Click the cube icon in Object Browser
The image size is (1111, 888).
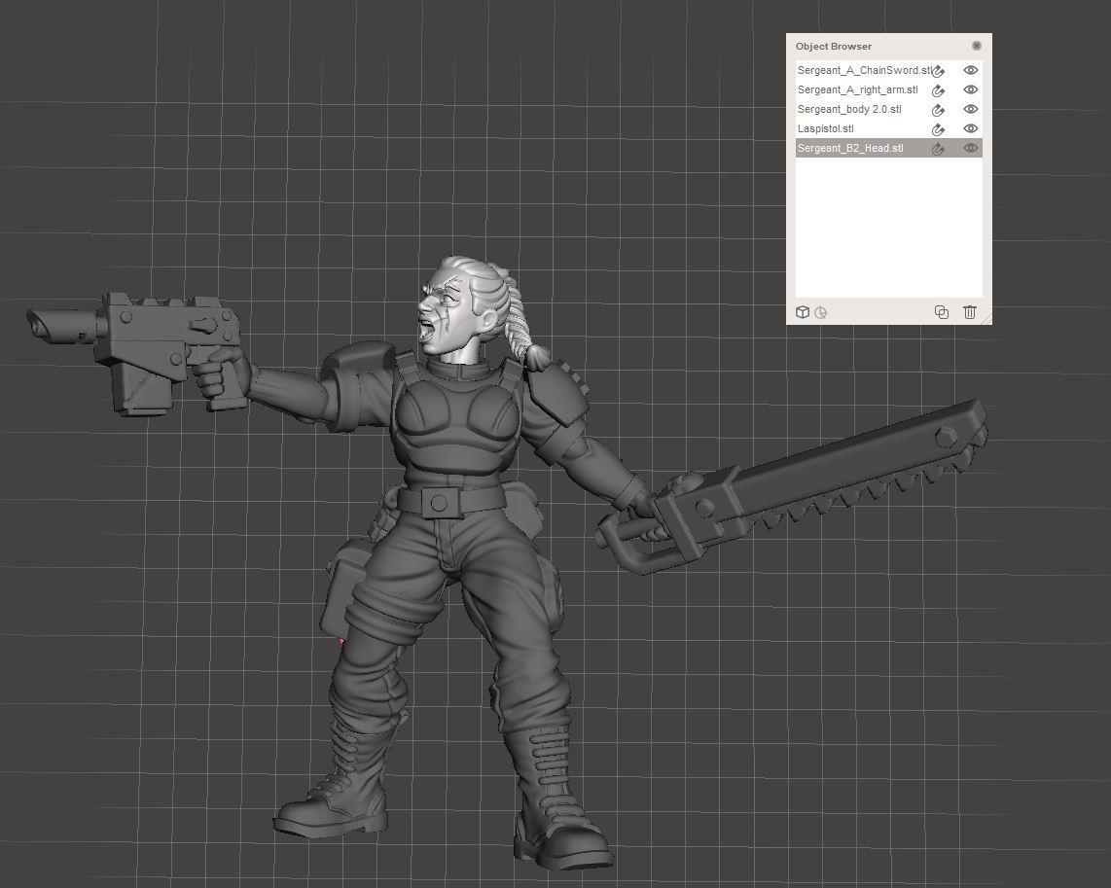pos(803,312)
